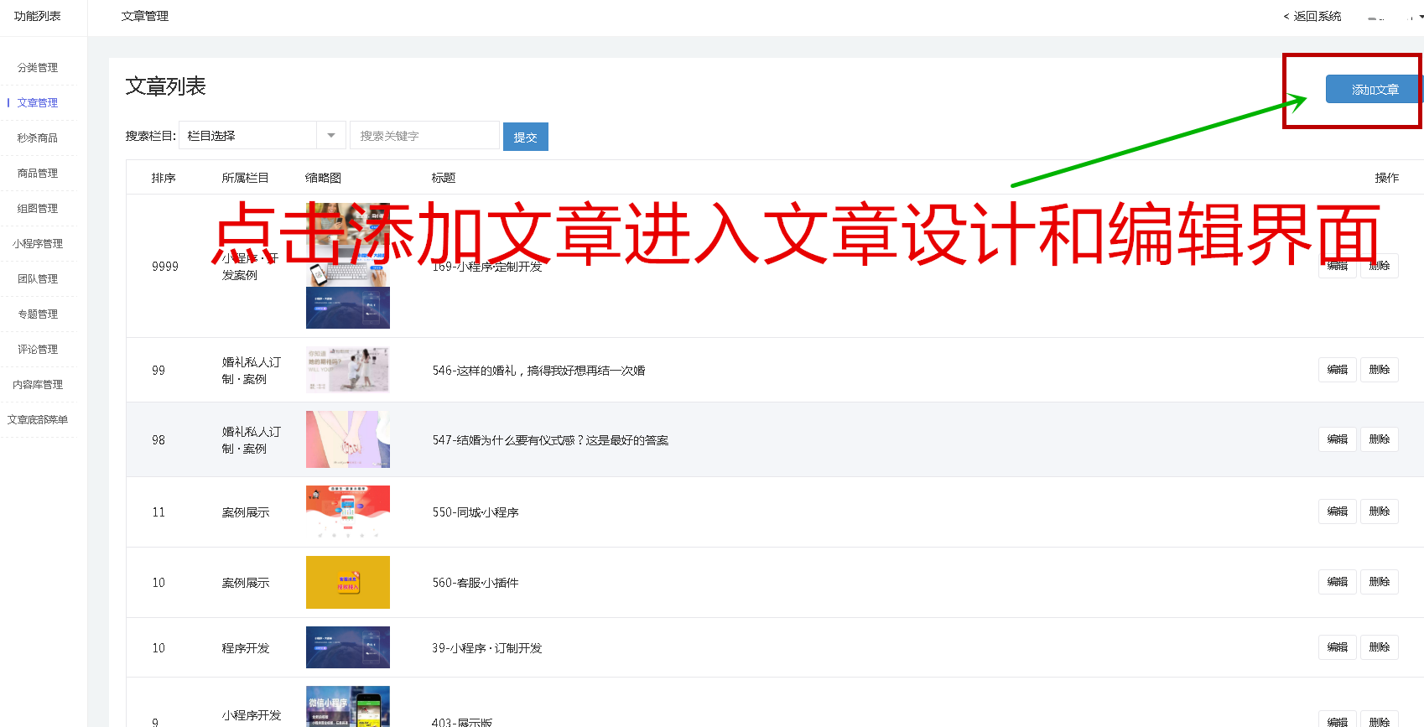Click the 所属栏目 column header
The image size is (1424, 727).
[x=245, y=178]
